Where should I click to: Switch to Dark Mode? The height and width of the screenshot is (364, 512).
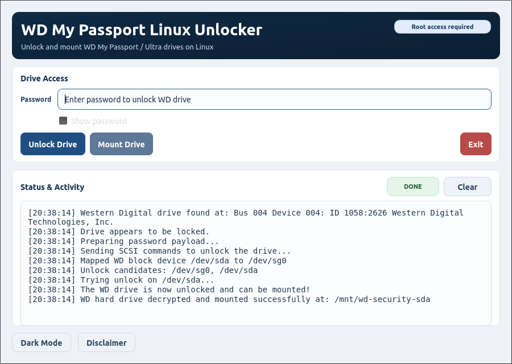[42, 342]
